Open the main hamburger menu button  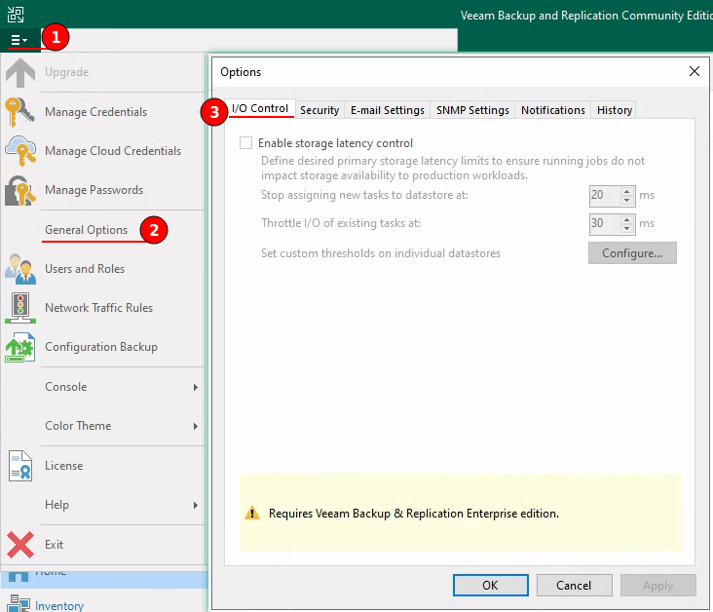[x=19, y=41]
